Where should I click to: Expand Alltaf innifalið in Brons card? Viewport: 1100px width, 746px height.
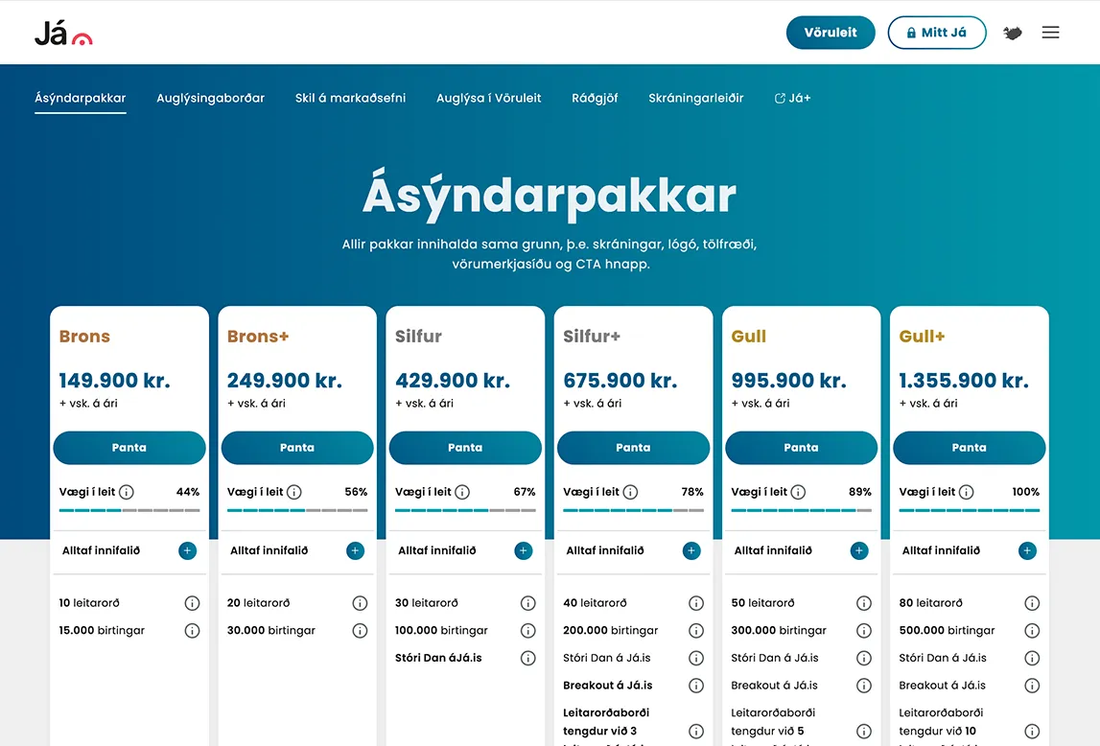(x=187, y=550)
